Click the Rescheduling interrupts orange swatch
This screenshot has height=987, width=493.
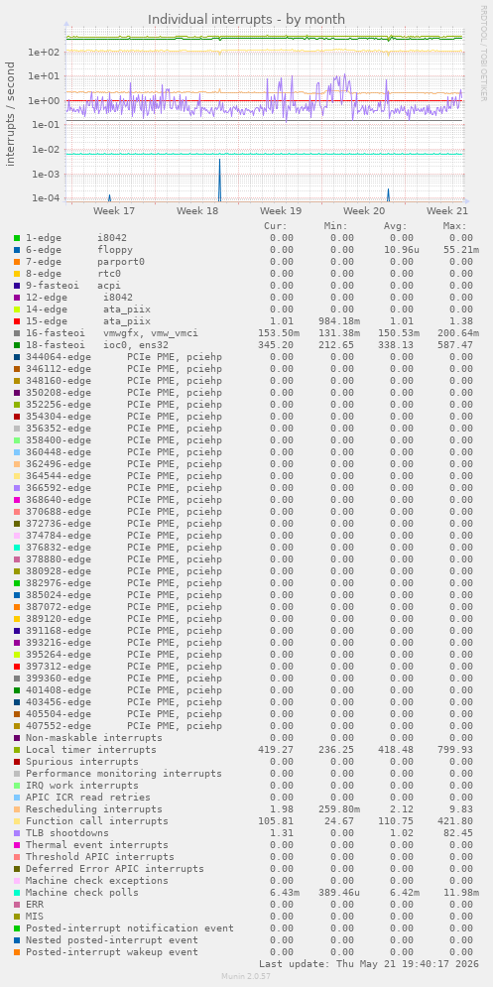[17, 808]
